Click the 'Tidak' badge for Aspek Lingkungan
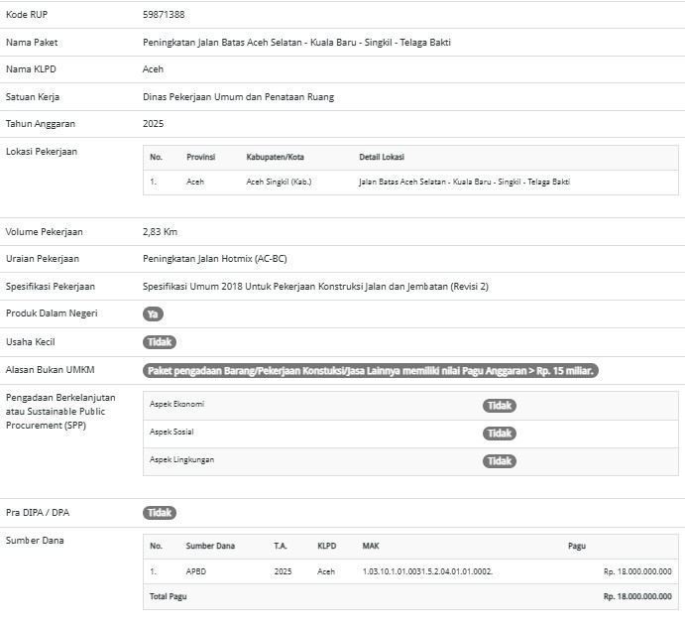Image resolution: width=685 pixels, height=624 pixels. coord(499,461)
